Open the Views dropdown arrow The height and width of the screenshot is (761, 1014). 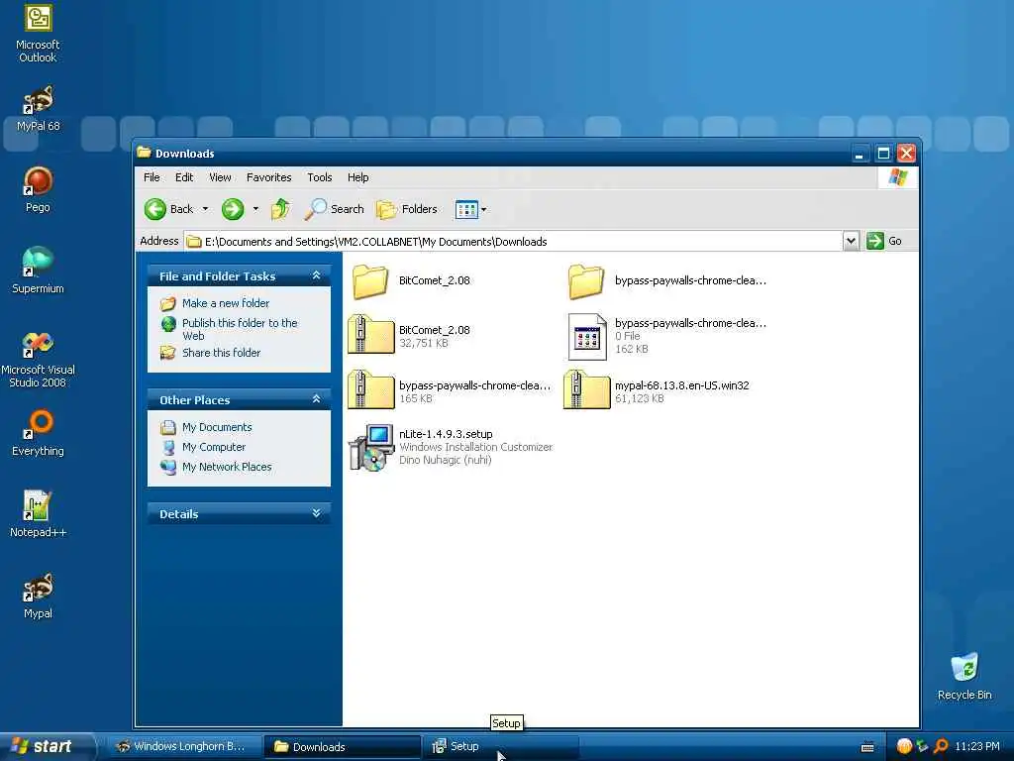tap(483, 209)
